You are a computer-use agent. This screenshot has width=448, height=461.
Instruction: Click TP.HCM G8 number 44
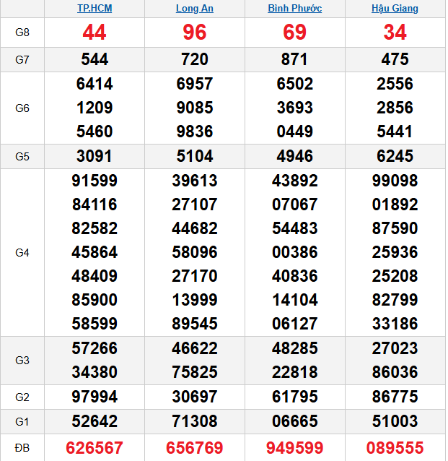click(x=95, y=33)
